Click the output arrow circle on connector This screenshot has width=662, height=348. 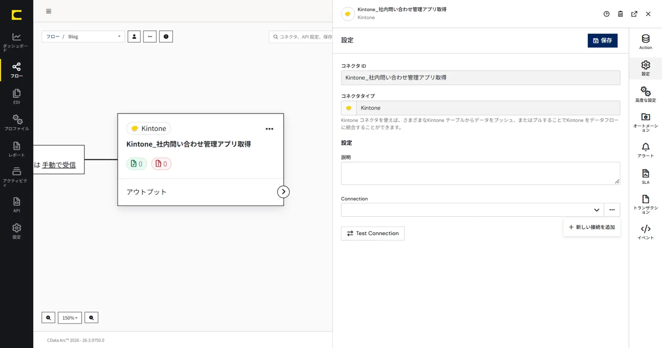(283, 192)
